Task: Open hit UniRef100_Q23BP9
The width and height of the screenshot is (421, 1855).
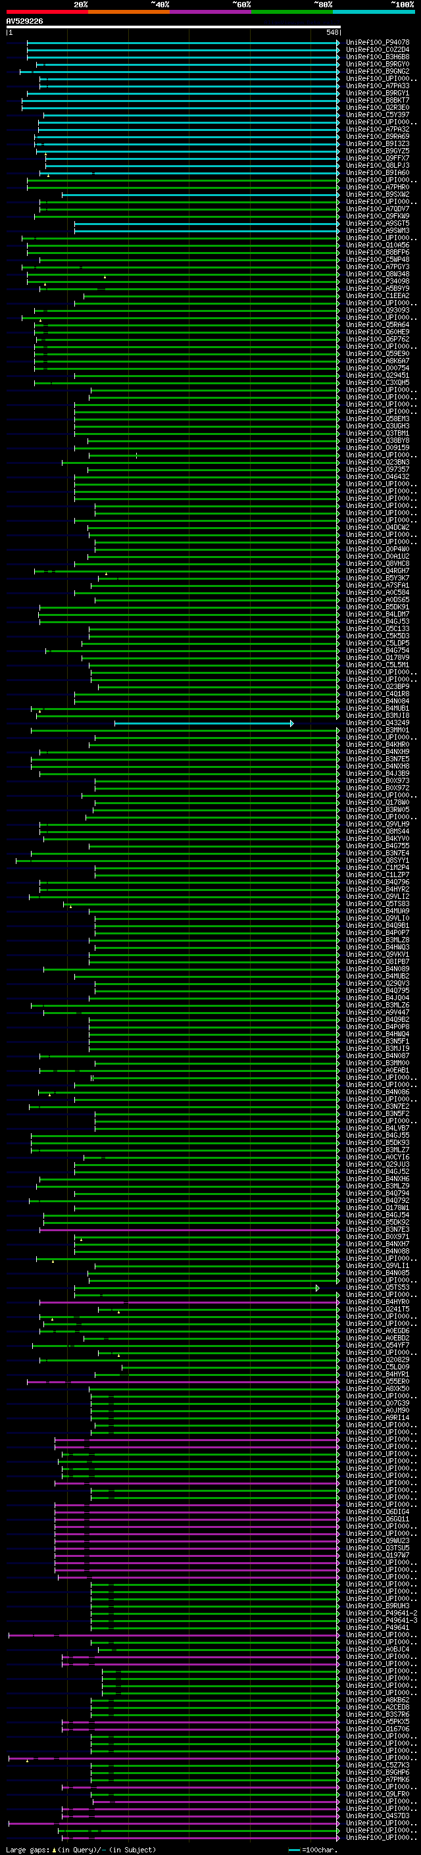Action: pyautogui.click(x=378, y=687)
